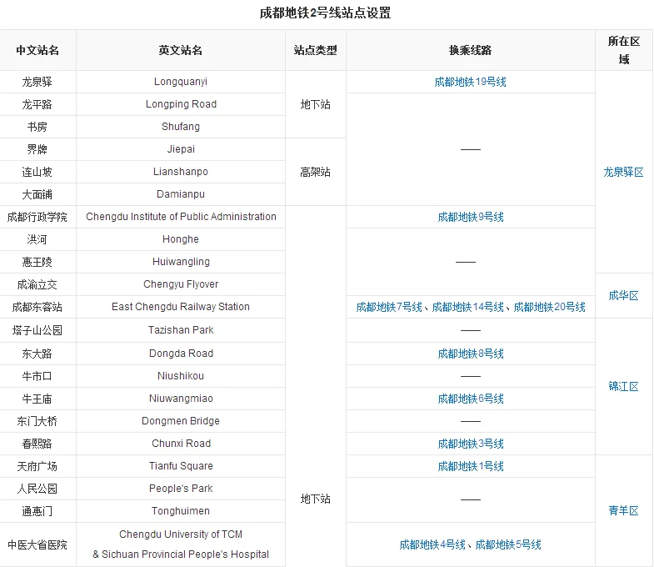Open the 青羊区 district link

(x=623, y=510)
